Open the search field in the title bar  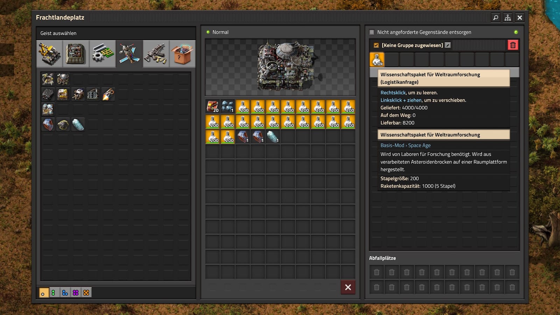[495, 17]
